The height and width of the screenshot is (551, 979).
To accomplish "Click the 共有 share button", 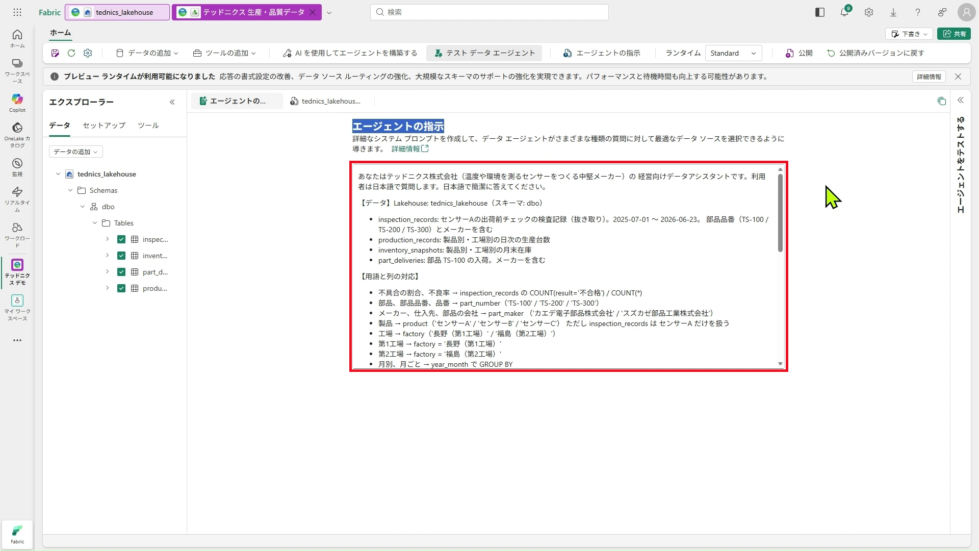I will (954, 34).
